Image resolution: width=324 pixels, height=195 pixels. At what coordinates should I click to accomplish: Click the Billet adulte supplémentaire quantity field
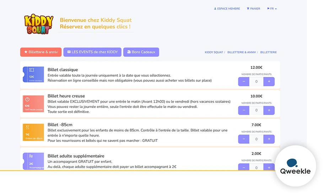(256, 167)
